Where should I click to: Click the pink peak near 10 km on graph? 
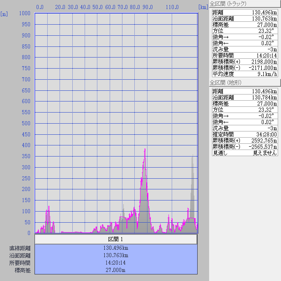pos(48,207)
